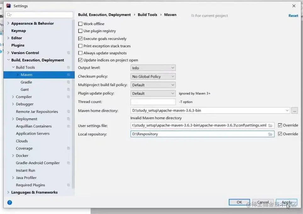The image size is (303, 214).
Task: Uncheck Execute goals recursively
Action: (x=80, y=39)
